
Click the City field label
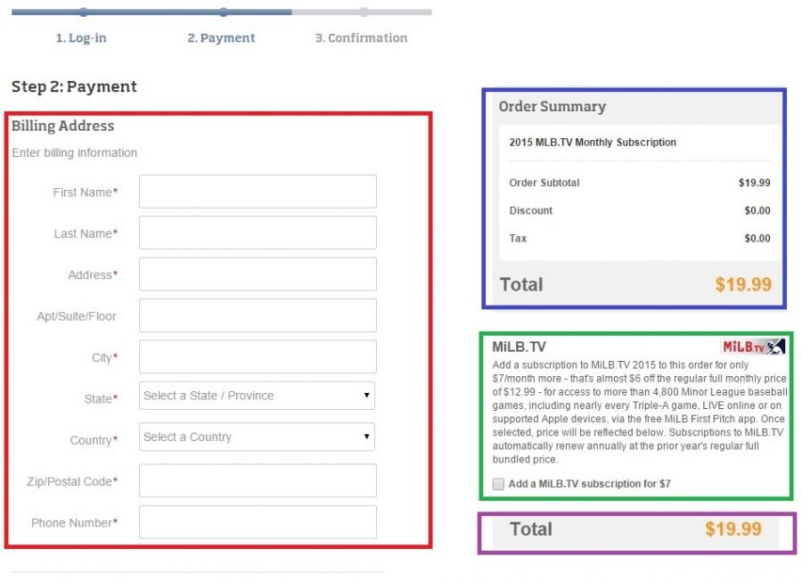pyautogui.click(x=105, y=357)
